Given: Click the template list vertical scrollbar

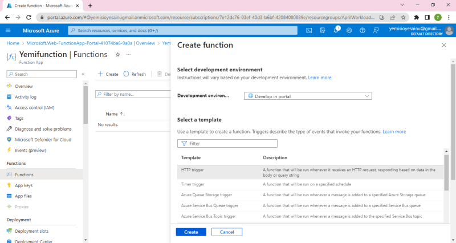Looking at the screenshot, I should [446, 172].
